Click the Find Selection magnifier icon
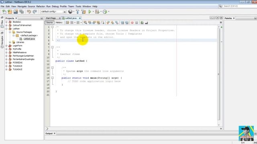The height and width of the screenshot is (144, 257). pos(85,23)
